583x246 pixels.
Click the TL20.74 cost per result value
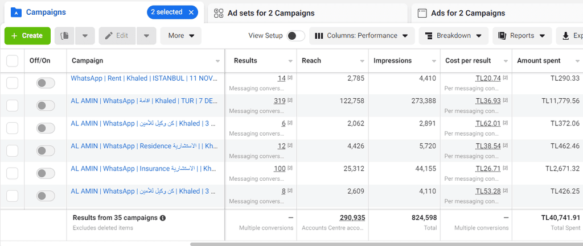488,78
